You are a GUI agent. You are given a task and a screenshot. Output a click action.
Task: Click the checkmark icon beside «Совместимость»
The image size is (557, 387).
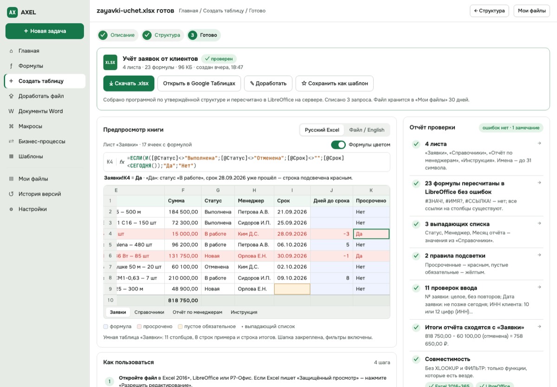[416, 359]
